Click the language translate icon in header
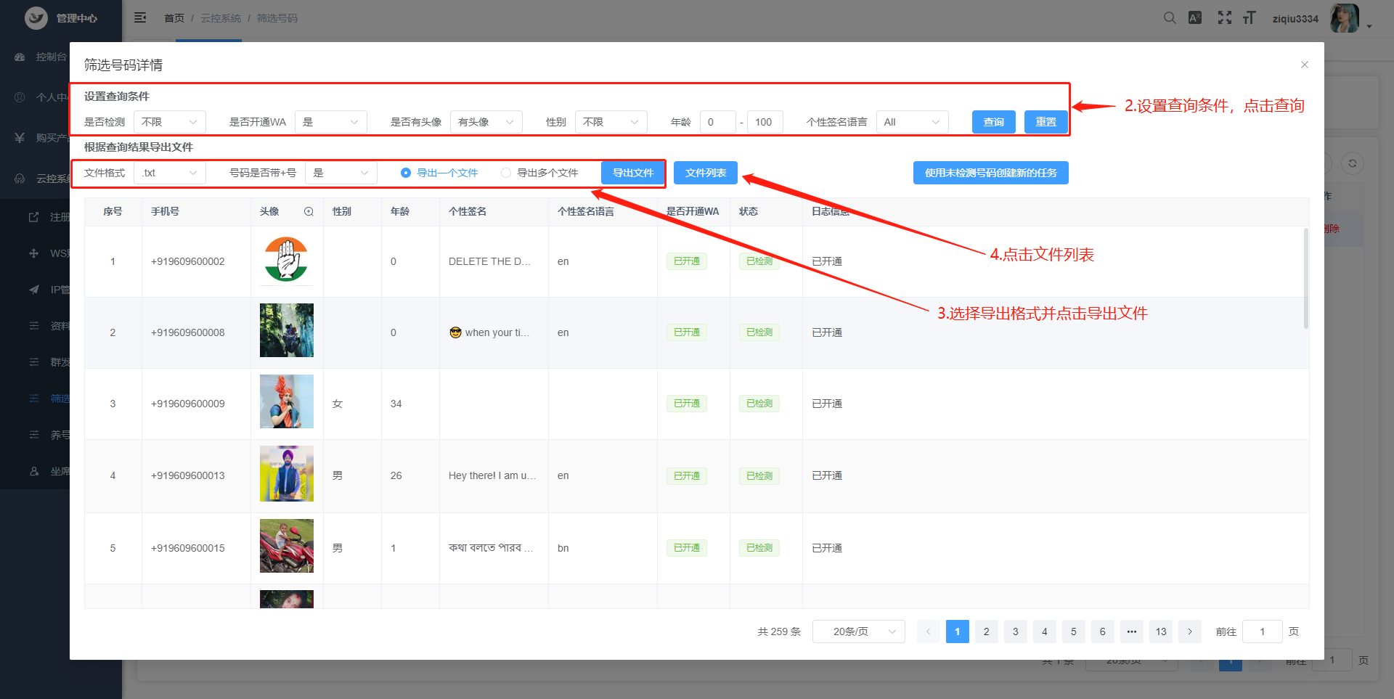The image size is (1394, 699). click(x=1195, y=18)
